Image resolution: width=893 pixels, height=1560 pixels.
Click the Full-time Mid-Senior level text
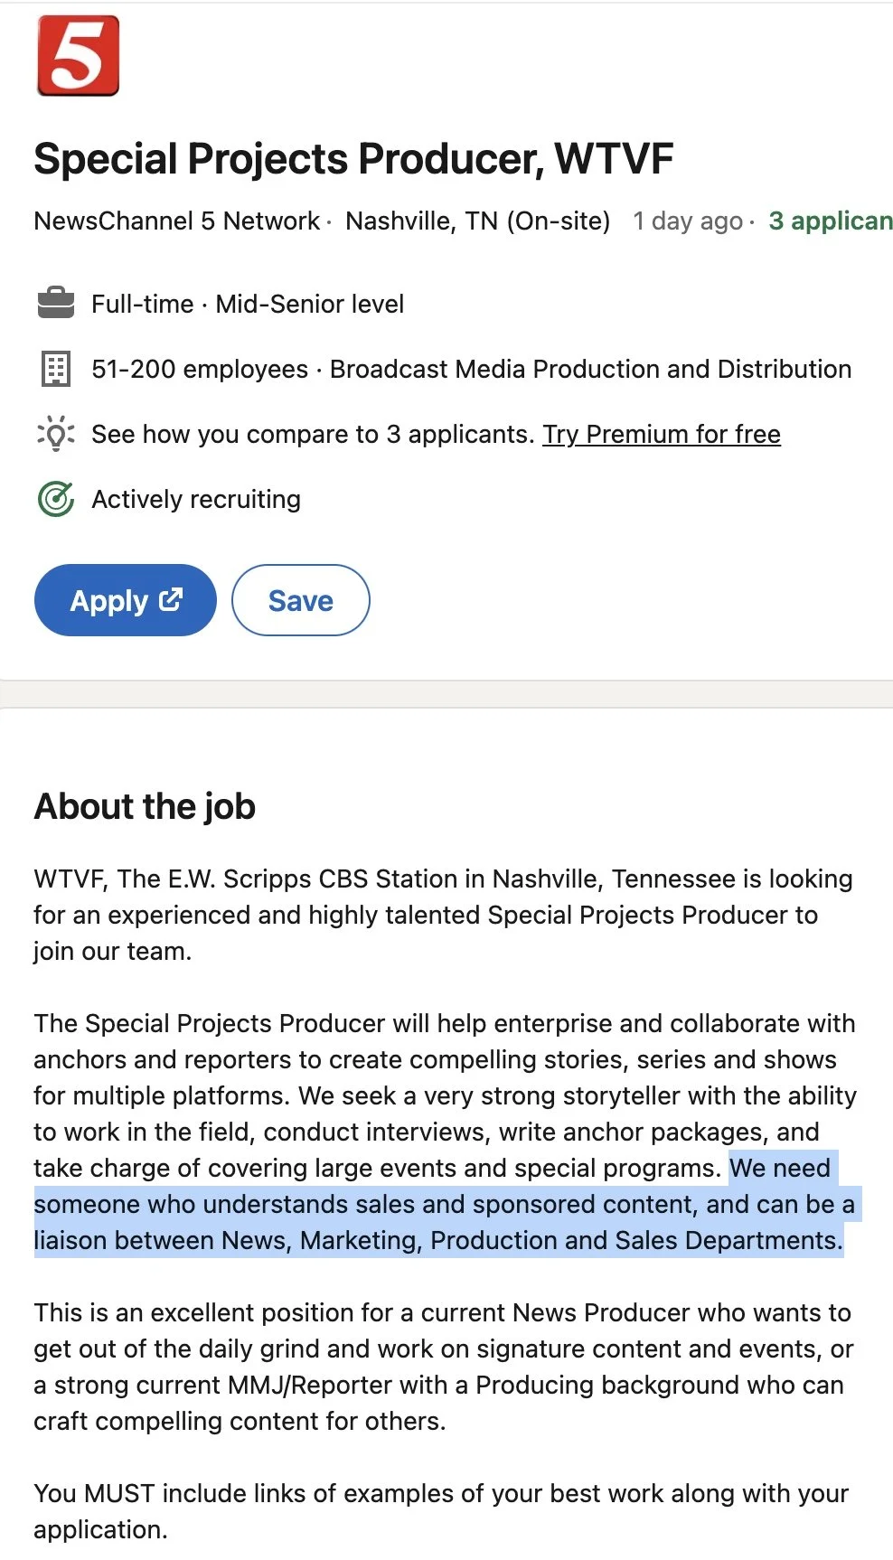click(x=248, y=304)
